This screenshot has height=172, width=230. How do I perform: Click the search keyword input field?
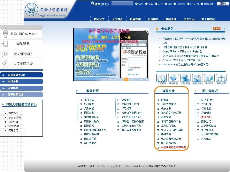coord(122,4)
